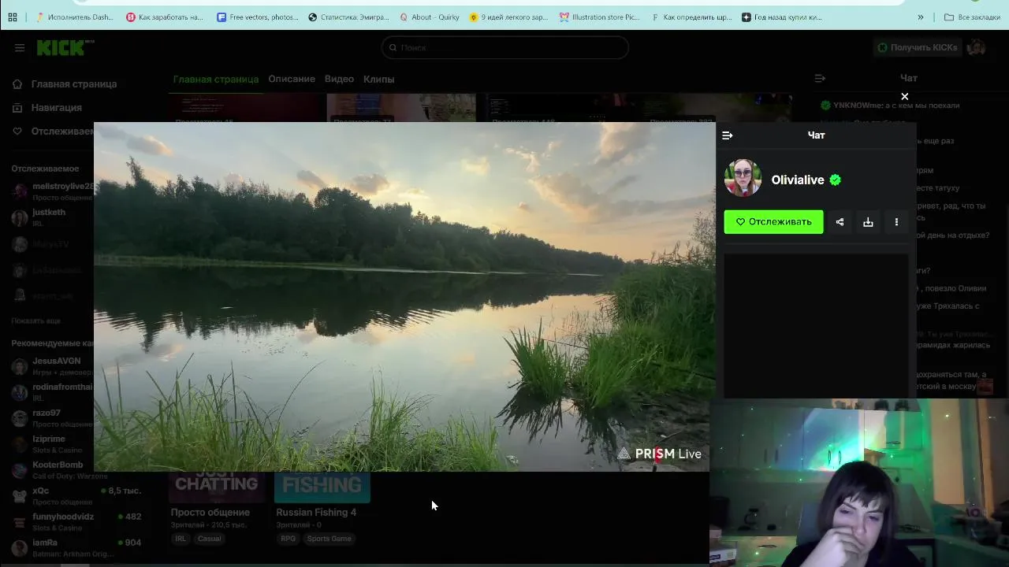Select the RPG tag
Viewport: 1009px width, 567px height.
[x=288, y=539]
